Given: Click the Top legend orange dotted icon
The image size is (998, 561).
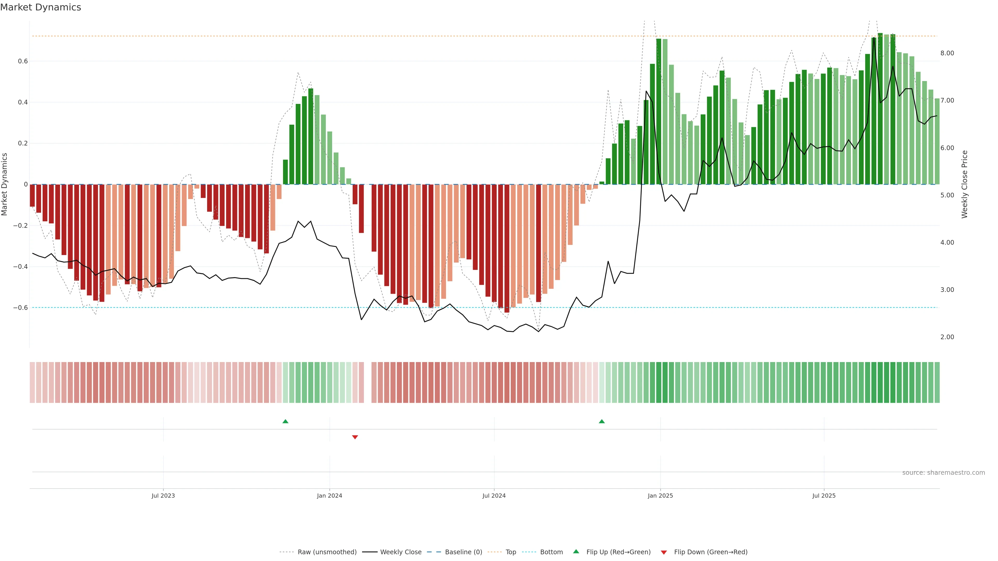Looking at the screenshot, I should tap(495, 552).
